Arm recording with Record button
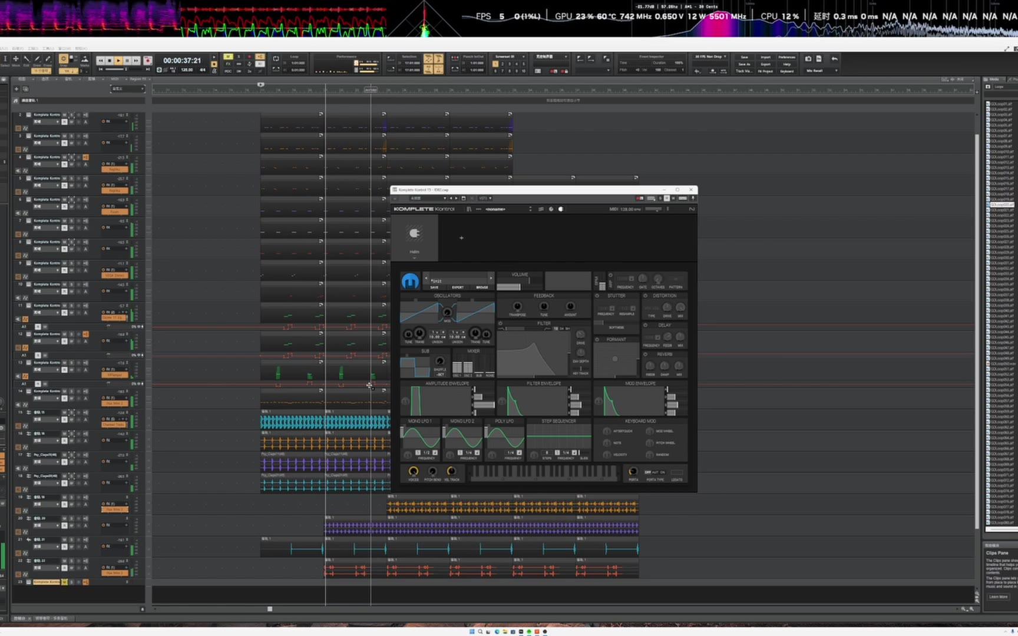Screen dimensions: 1018x636 pos(147,61)
